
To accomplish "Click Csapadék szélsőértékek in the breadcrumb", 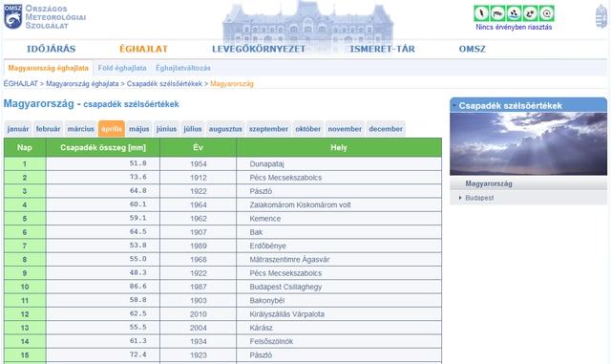I will click(164, 83).
